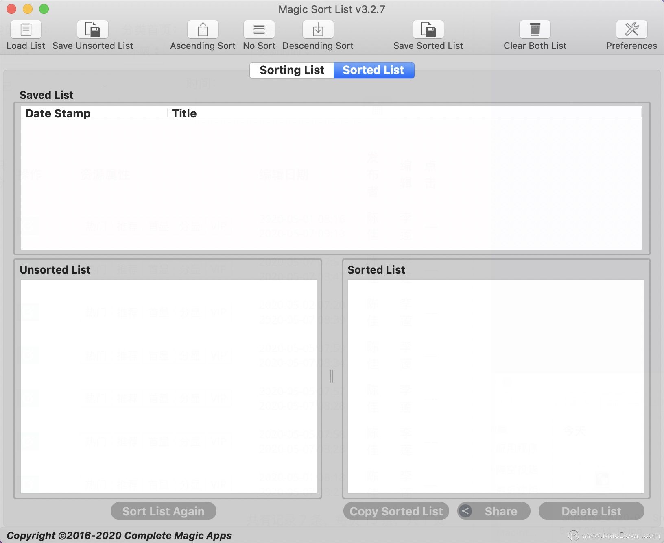664x543 pixels.
Task: Click the Save Sorted List icon
Action: click(428, 29)
